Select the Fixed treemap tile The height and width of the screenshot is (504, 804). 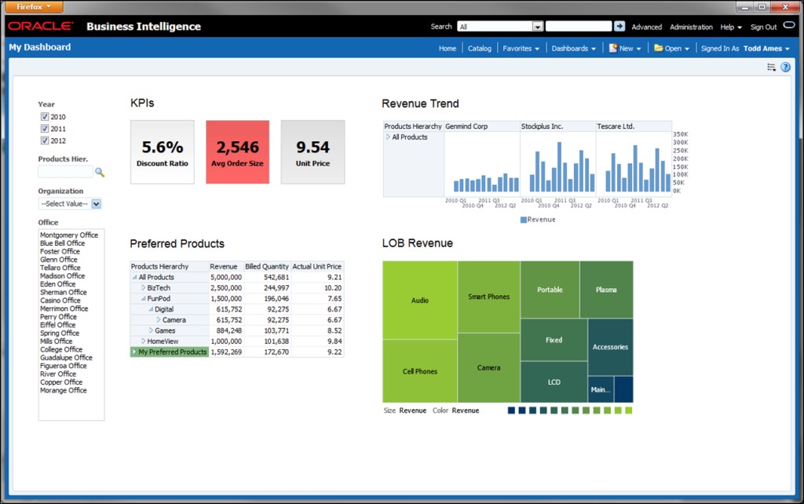554,340
